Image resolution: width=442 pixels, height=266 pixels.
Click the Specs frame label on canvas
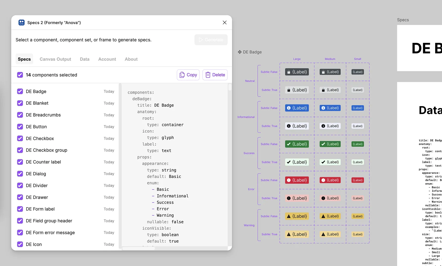coord(403,20)
